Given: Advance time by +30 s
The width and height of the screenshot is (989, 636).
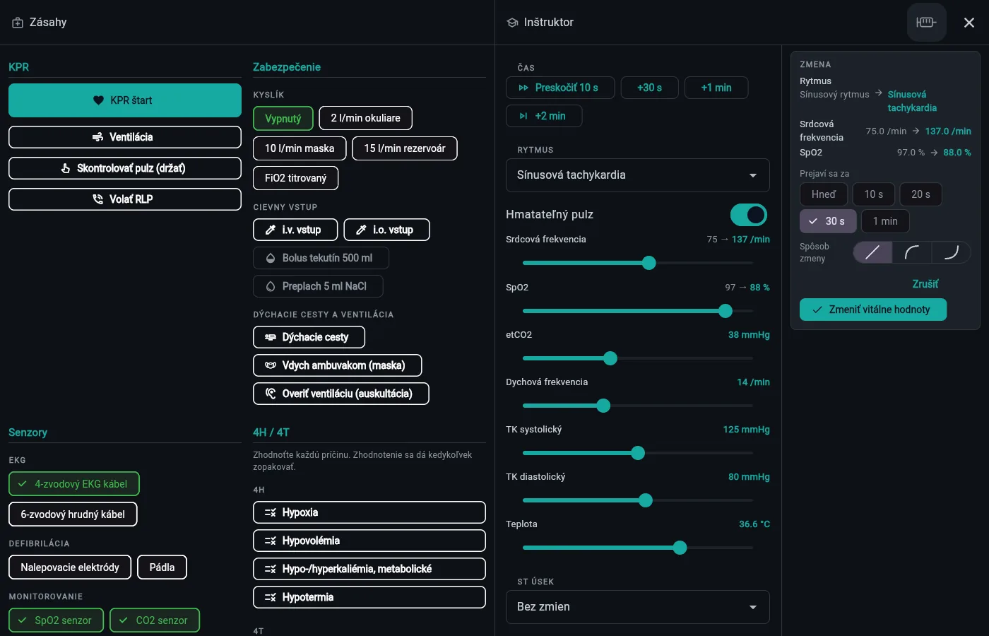Looking at the screenshot, I should (x=650, y=88).
